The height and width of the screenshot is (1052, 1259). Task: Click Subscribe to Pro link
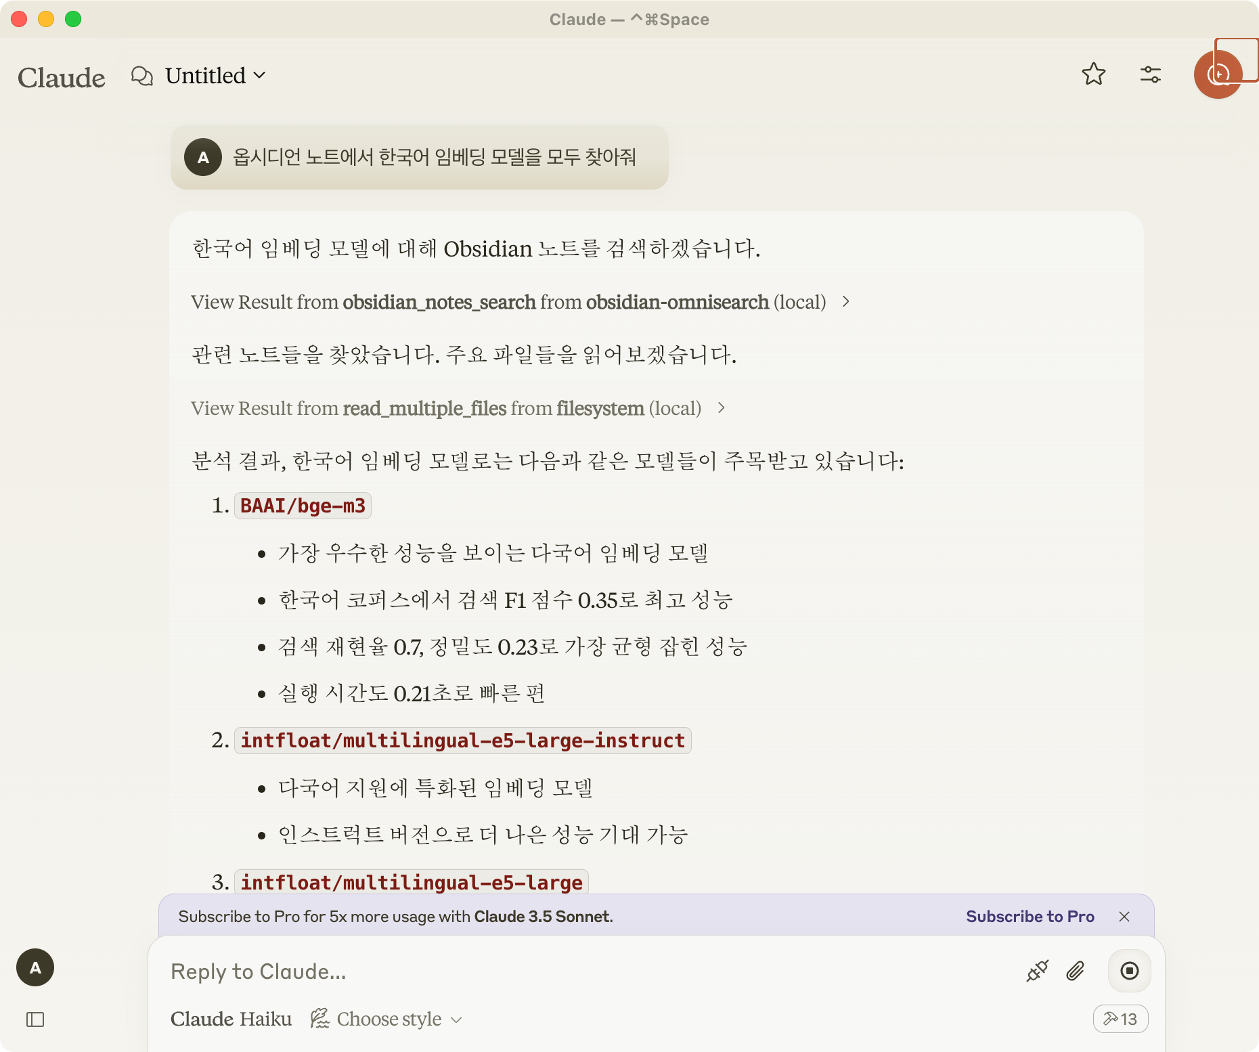[x=1030, y=917]
